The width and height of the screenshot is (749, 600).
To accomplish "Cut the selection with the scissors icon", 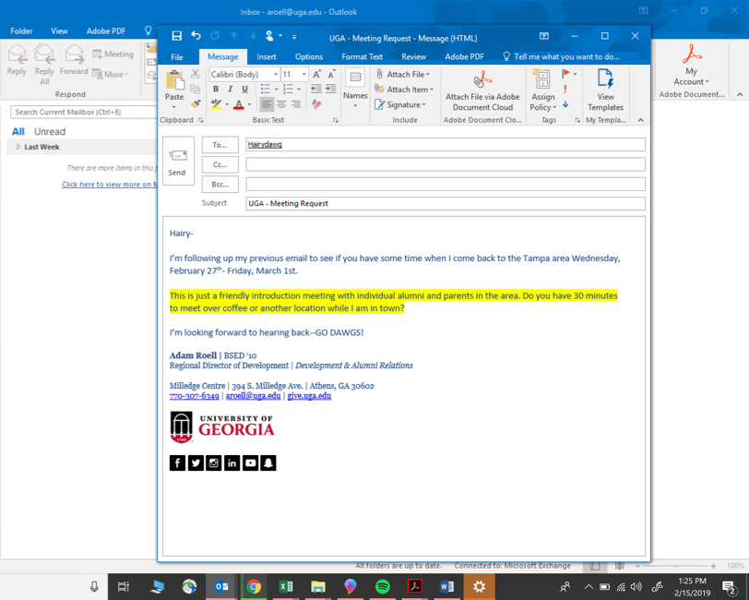I will [x=195, y=74].
